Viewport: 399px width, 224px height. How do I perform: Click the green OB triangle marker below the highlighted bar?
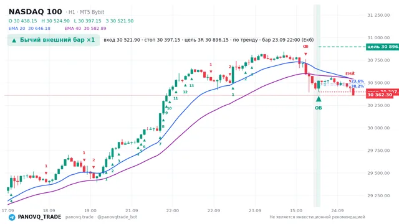[x=319, y=98]
